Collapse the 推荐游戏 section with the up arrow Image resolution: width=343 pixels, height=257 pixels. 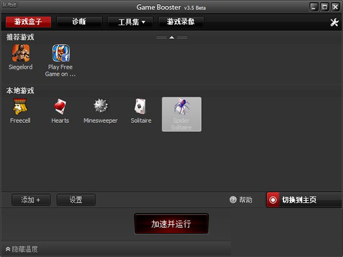171,38
